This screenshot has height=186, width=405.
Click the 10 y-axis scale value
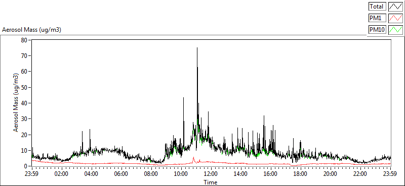click(x=24, y=151)
